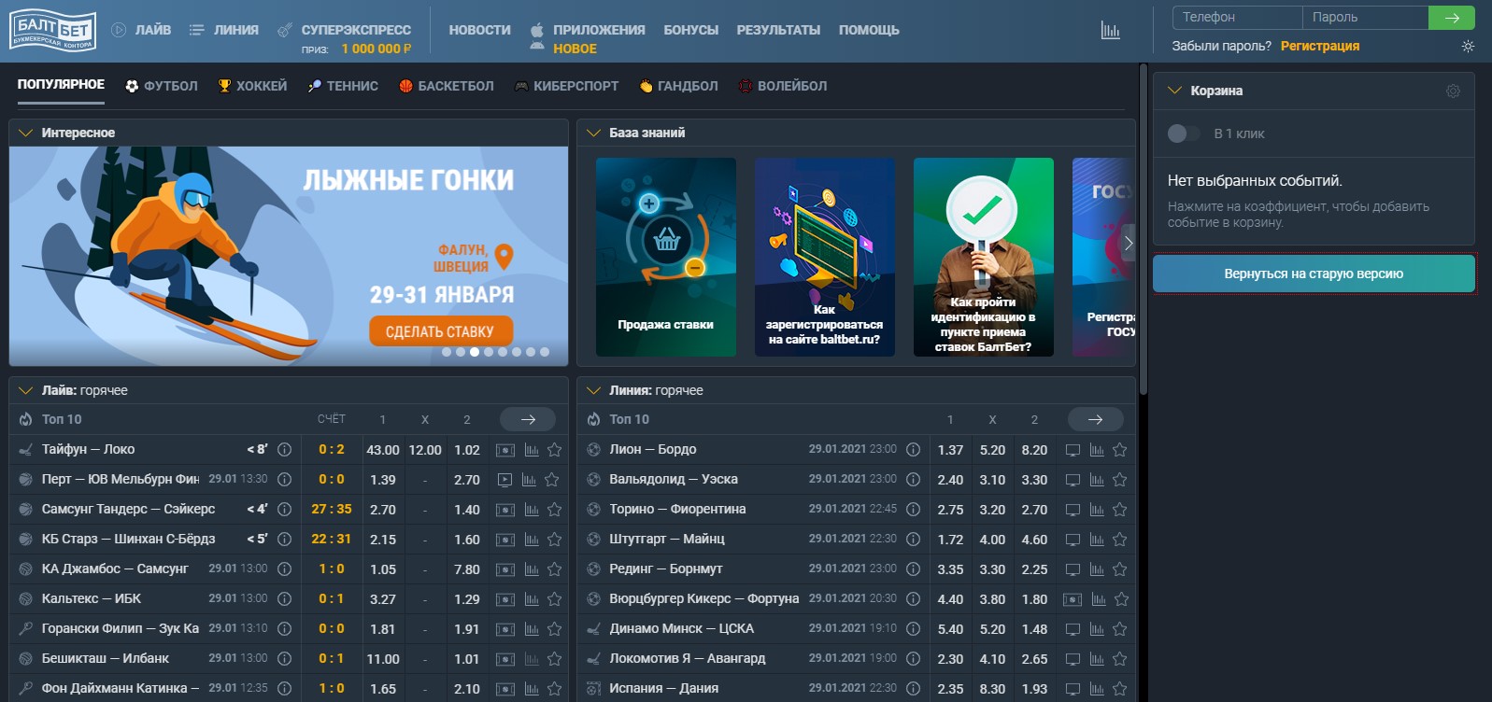Open info for Штутгарт – Майнц
The height and width of the screenshot is (702, 1492).
click(914, 540)
